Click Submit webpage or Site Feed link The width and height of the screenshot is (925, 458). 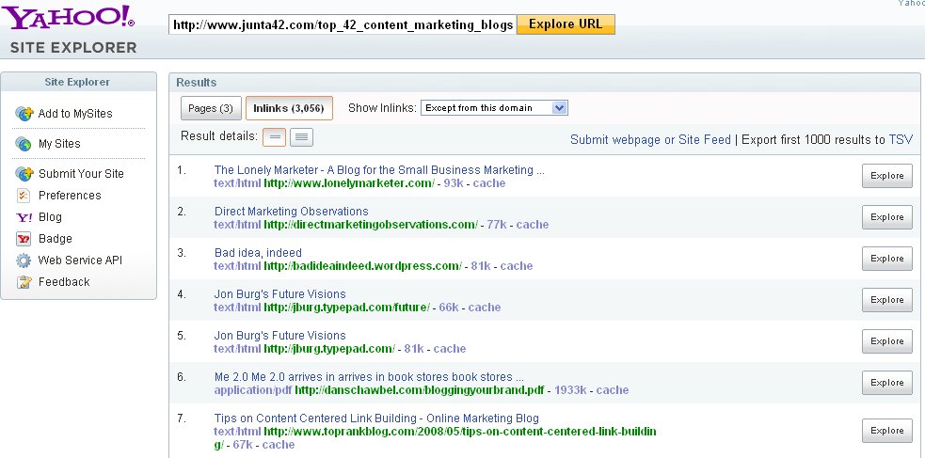(650, 140)
